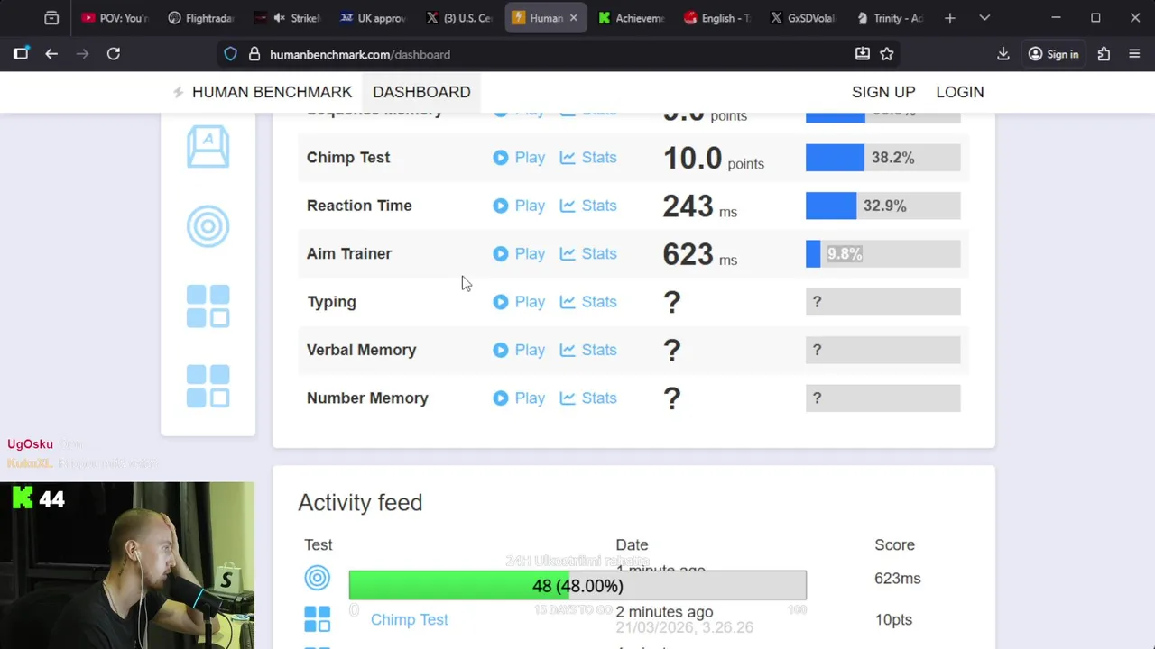1155x649 pixels.
Task: Click the upper grid squares sidebar icon
Action: click(208, 306)
